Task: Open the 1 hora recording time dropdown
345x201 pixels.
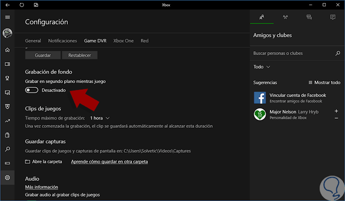Action: click(x=100, y=118)
